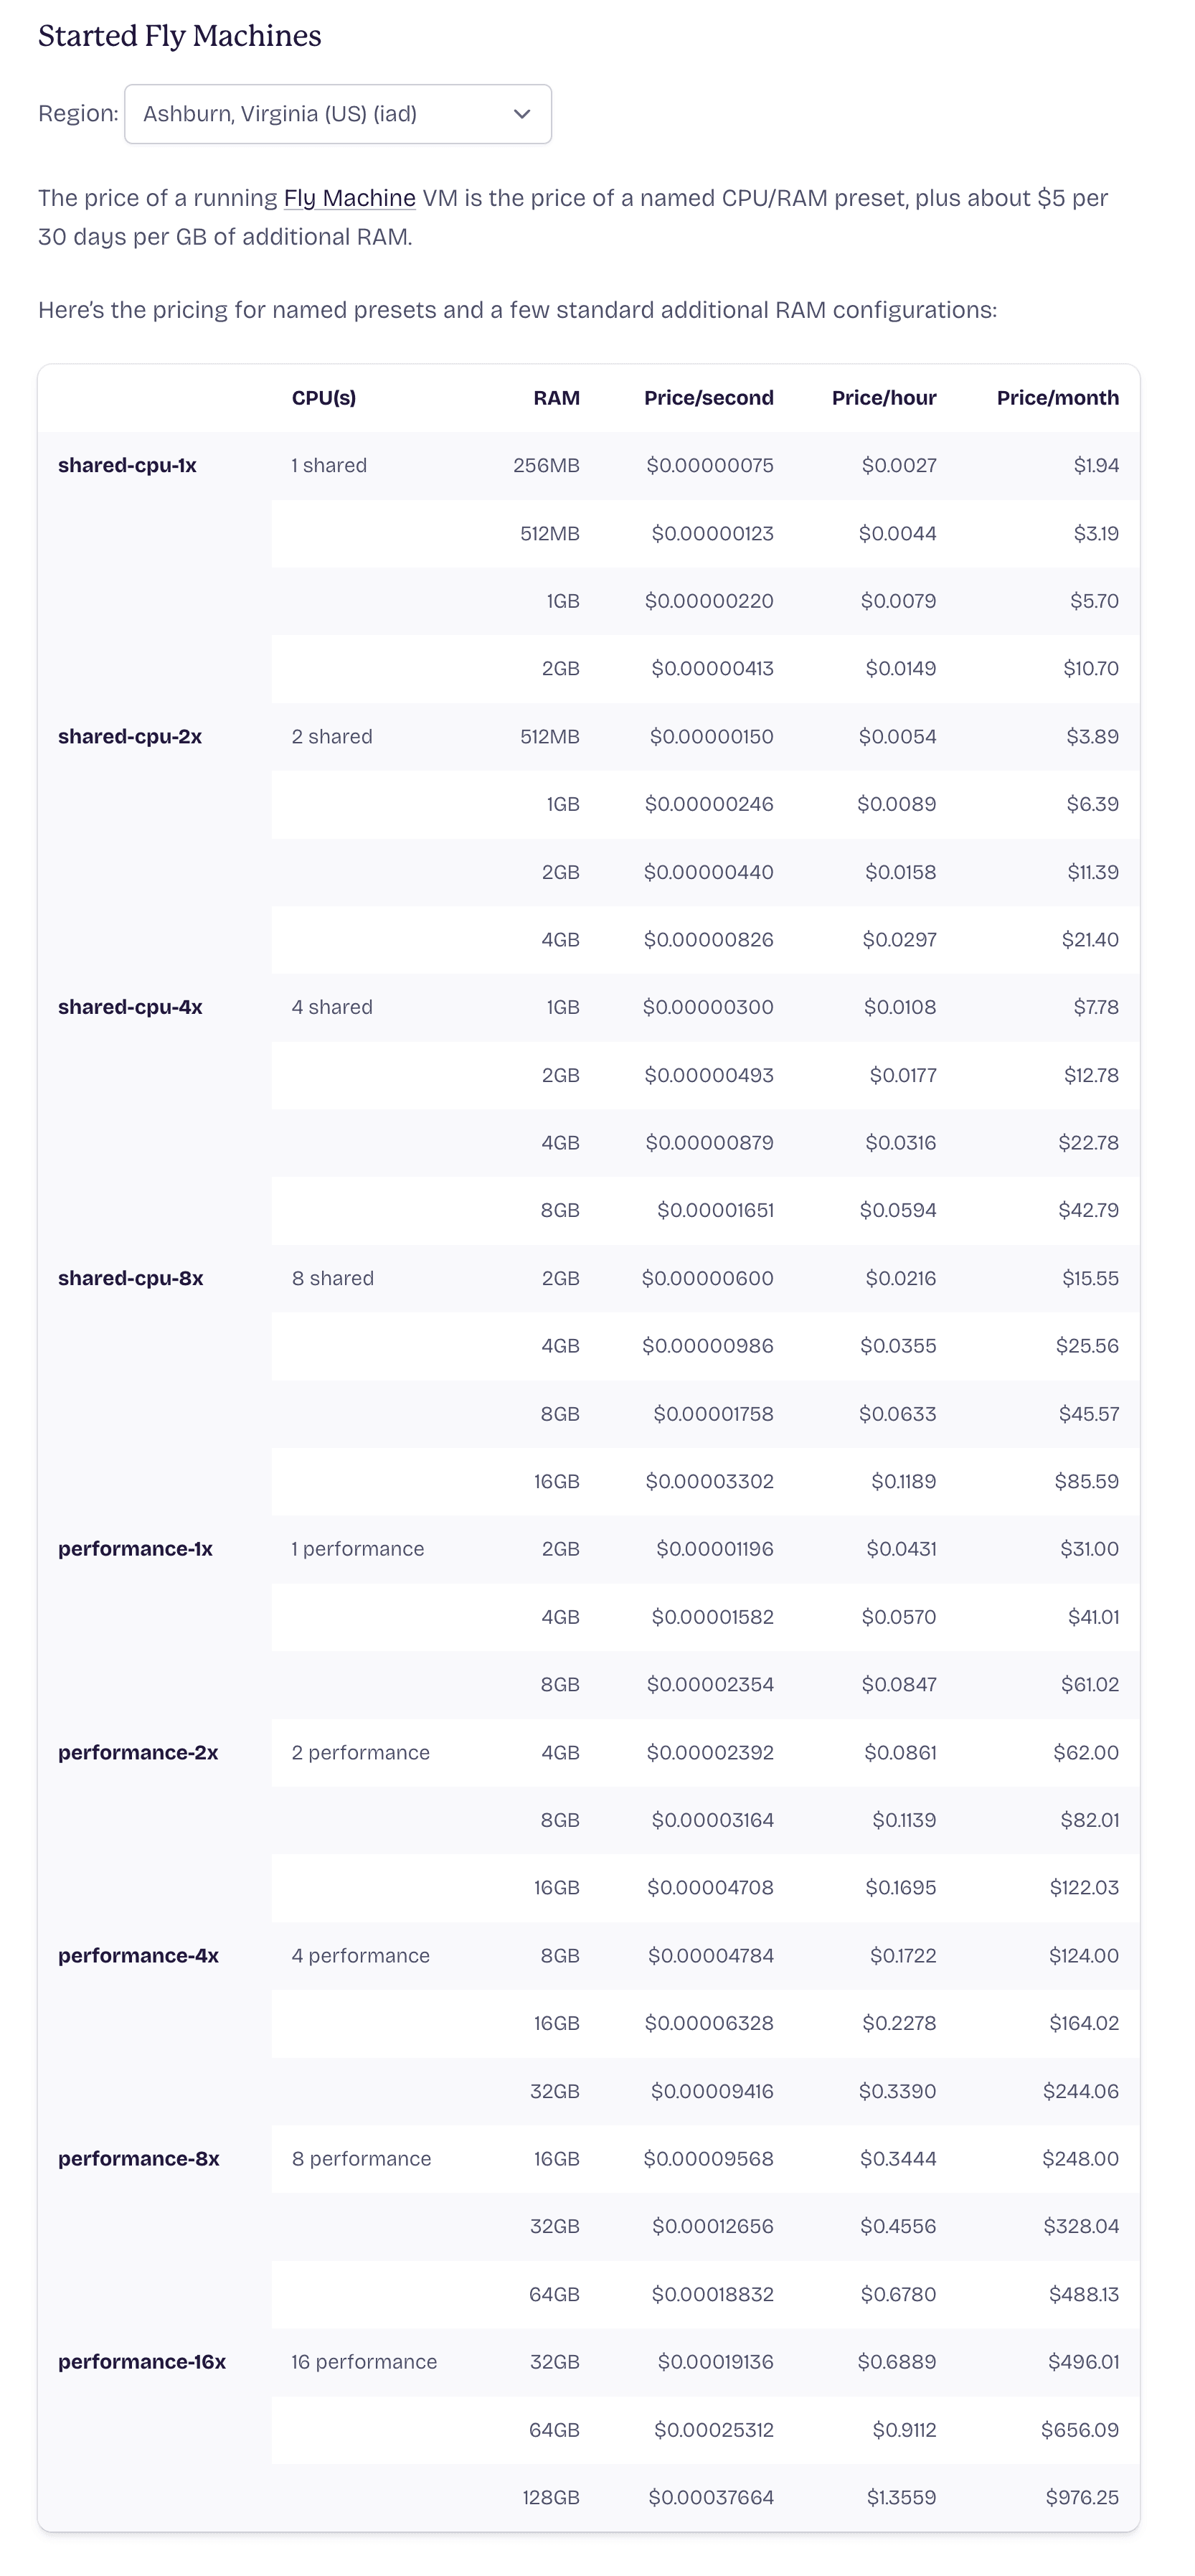Screen dimensions: 1195x2576
Task: Click the CPU(s) column header
Action: [323, 398]
